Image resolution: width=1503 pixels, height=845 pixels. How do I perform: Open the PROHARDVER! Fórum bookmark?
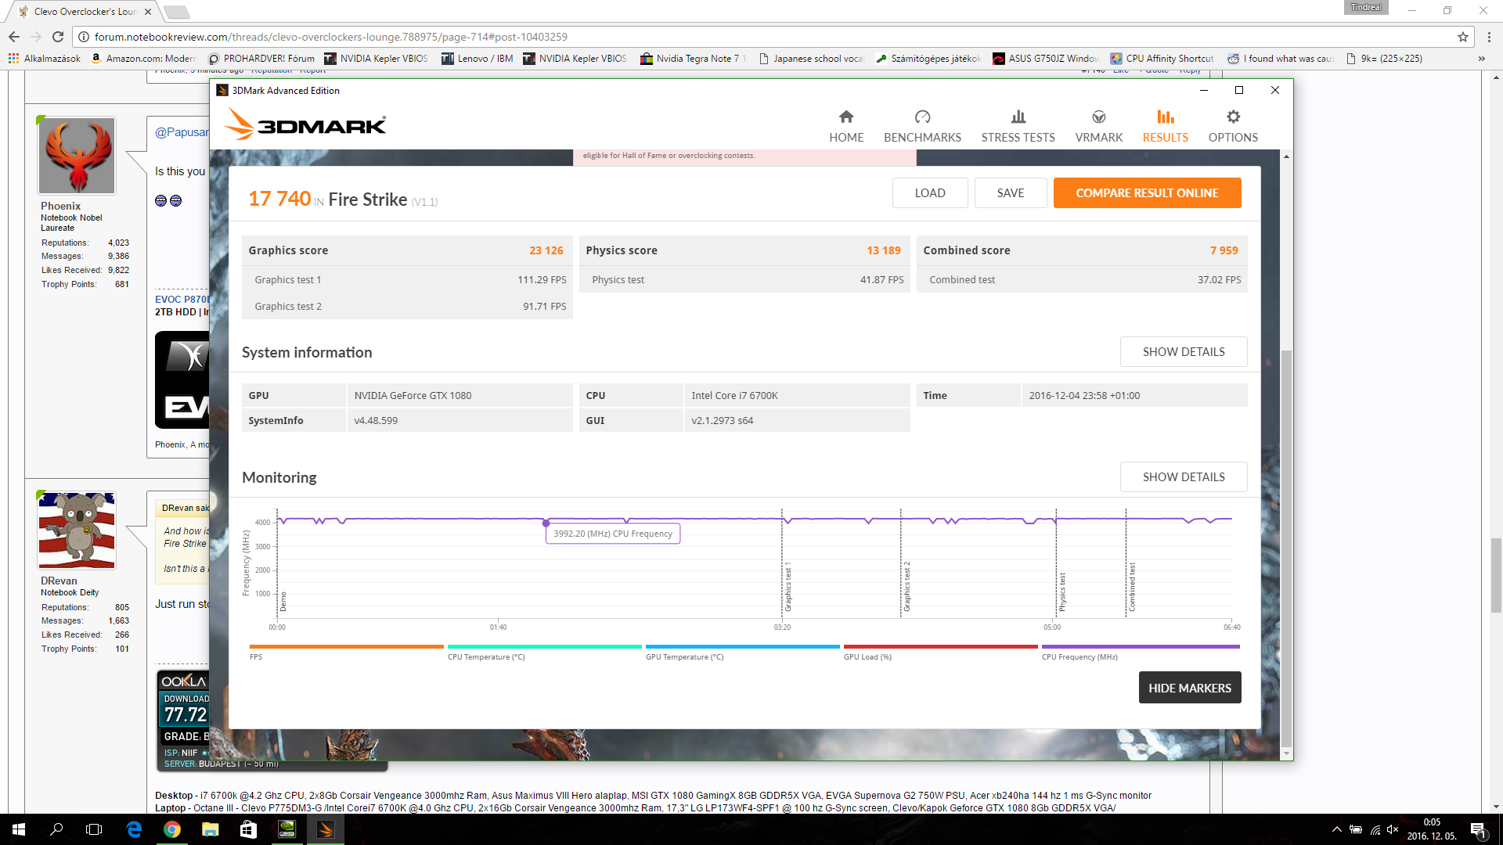(x=261, y=59)
